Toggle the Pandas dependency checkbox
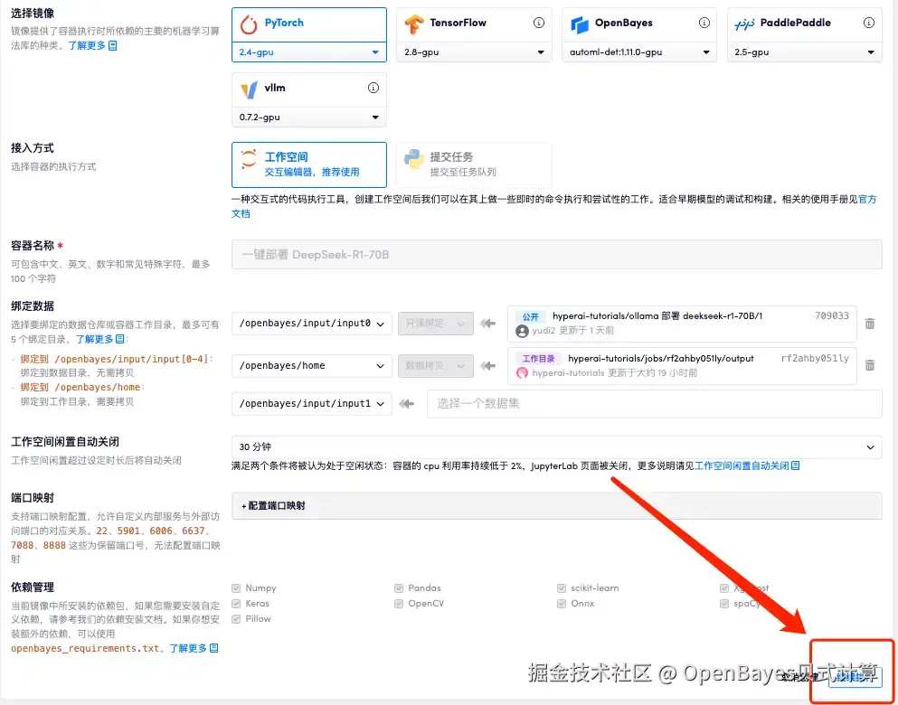898x705 pixels. 399,588
